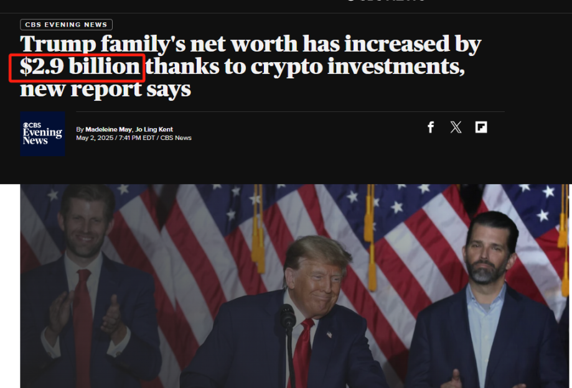Click the "new report says" headline line
This screenshot has height=388, width=572.
point(105,89)
